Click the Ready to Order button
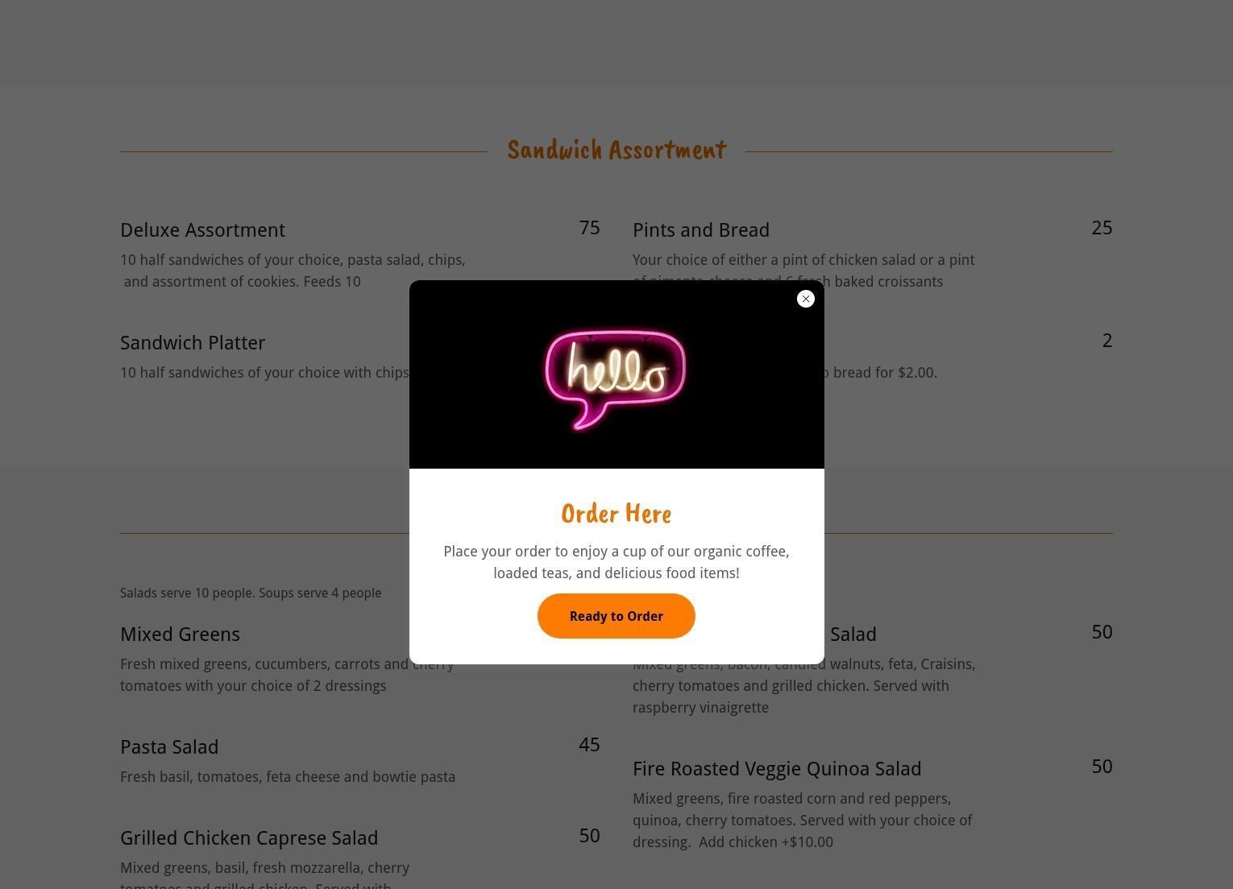Image resolution: width=1233 pixels, height=889 pixels. point(616,616)
